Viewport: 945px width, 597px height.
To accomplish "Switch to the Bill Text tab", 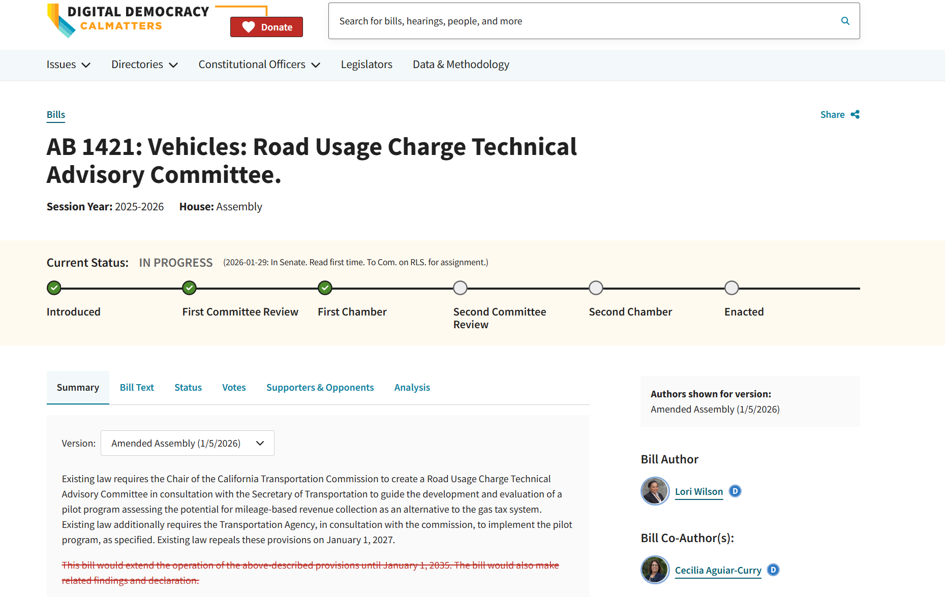I will click(x=137, y=387).
